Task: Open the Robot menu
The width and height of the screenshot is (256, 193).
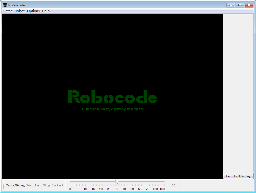Action: [20, 11]
